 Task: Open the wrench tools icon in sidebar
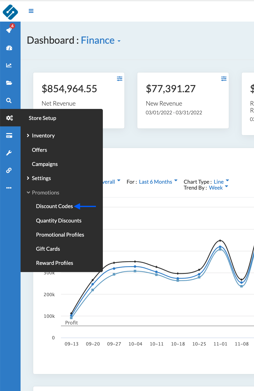[9, 153]
